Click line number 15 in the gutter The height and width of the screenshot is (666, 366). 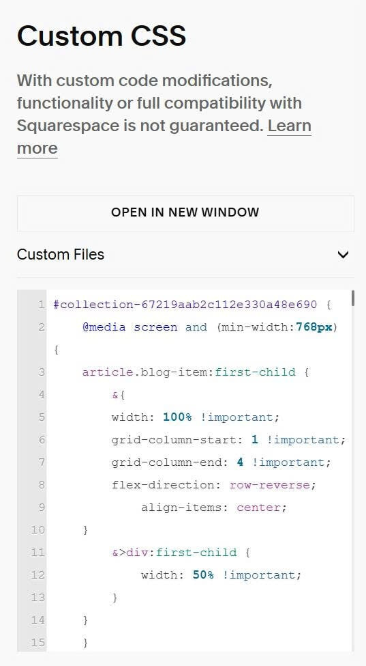[37, 642]
